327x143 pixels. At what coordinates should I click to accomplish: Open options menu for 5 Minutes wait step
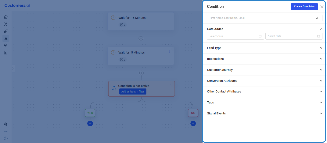[170, 51]
